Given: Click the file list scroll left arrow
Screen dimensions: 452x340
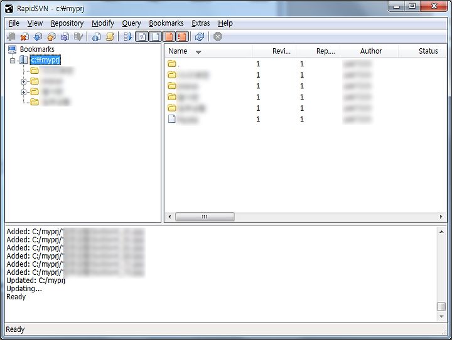Looking at the screenshot, I should [x=169, y=217].
